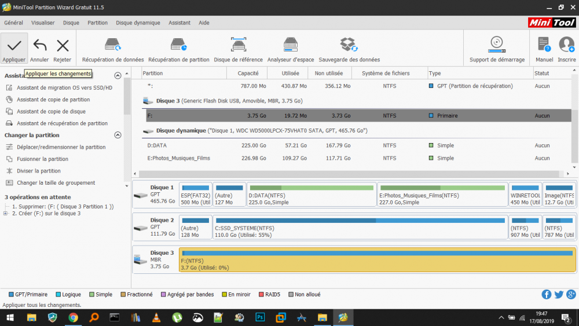Open the Manuel help icon
This screenshot has height=326, width=579.
[544, 45]
